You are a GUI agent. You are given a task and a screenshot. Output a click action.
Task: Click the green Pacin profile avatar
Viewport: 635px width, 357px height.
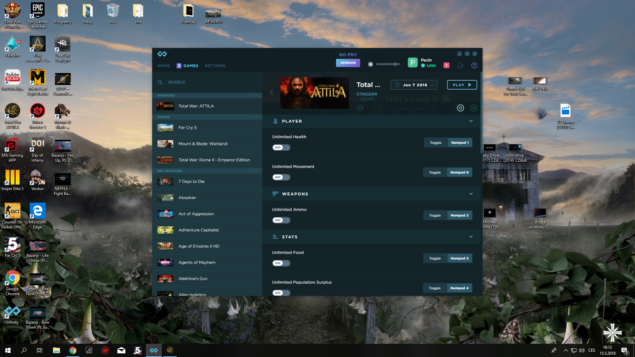click(412, 62)
